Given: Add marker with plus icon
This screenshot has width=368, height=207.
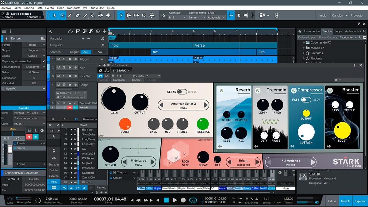Looking at the screenshot, I should [x=83, y=39].
